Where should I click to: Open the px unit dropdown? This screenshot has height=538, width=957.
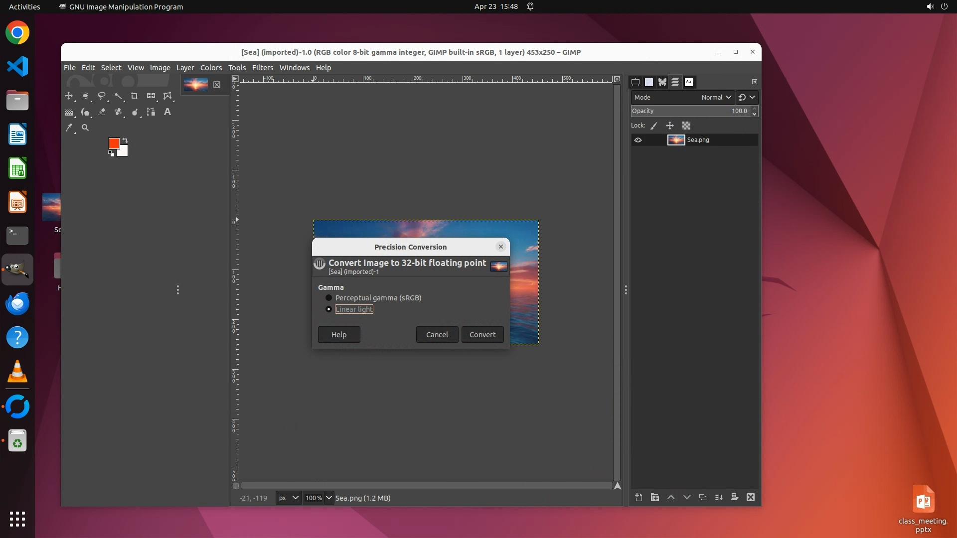[288, 498]
